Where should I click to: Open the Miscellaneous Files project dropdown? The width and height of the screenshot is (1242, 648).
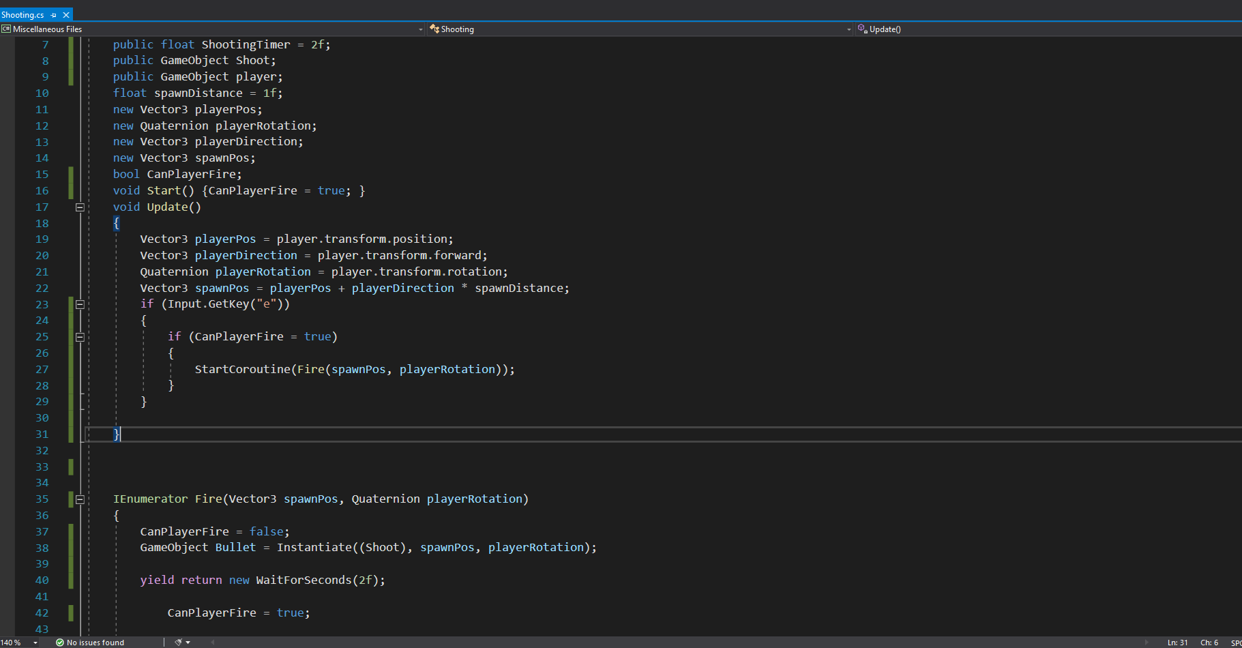coord(420,29)
